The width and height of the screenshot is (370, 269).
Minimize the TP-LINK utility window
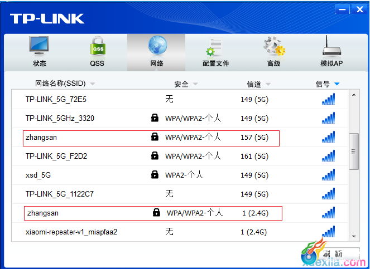click(342, 9)
